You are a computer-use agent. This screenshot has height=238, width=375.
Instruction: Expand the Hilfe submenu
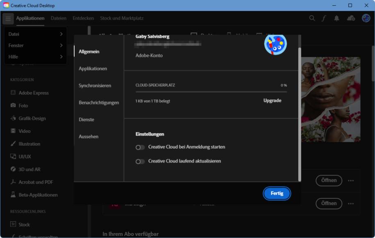[35, 57]
